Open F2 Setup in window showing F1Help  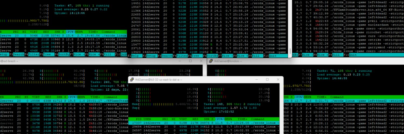coord(150,56)
